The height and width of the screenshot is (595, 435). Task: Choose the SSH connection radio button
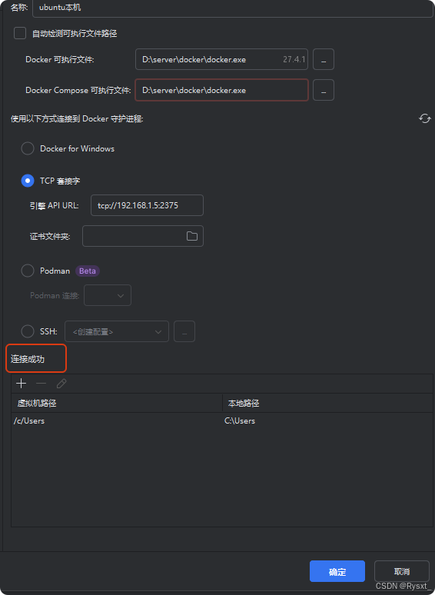tap(28, 331)
